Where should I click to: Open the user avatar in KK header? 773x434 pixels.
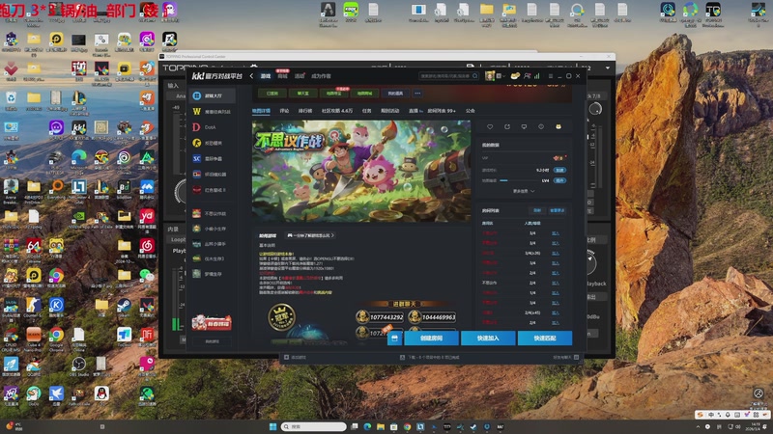click(490, 76)
